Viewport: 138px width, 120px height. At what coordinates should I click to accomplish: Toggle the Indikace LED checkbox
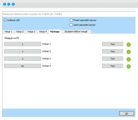[x=5, y=20]
